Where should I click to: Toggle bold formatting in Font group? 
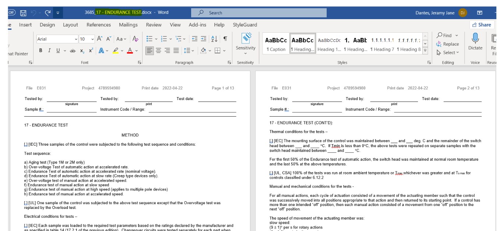click(41, 51)
